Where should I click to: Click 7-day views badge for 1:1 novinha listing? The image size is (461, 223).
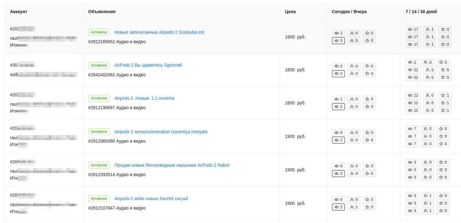413,95
